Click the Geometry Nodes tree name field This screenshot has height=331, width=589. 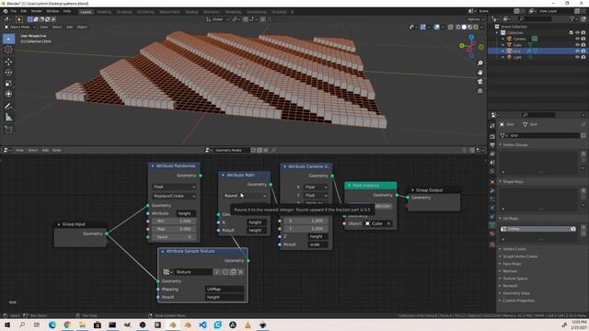coord(232,150)
